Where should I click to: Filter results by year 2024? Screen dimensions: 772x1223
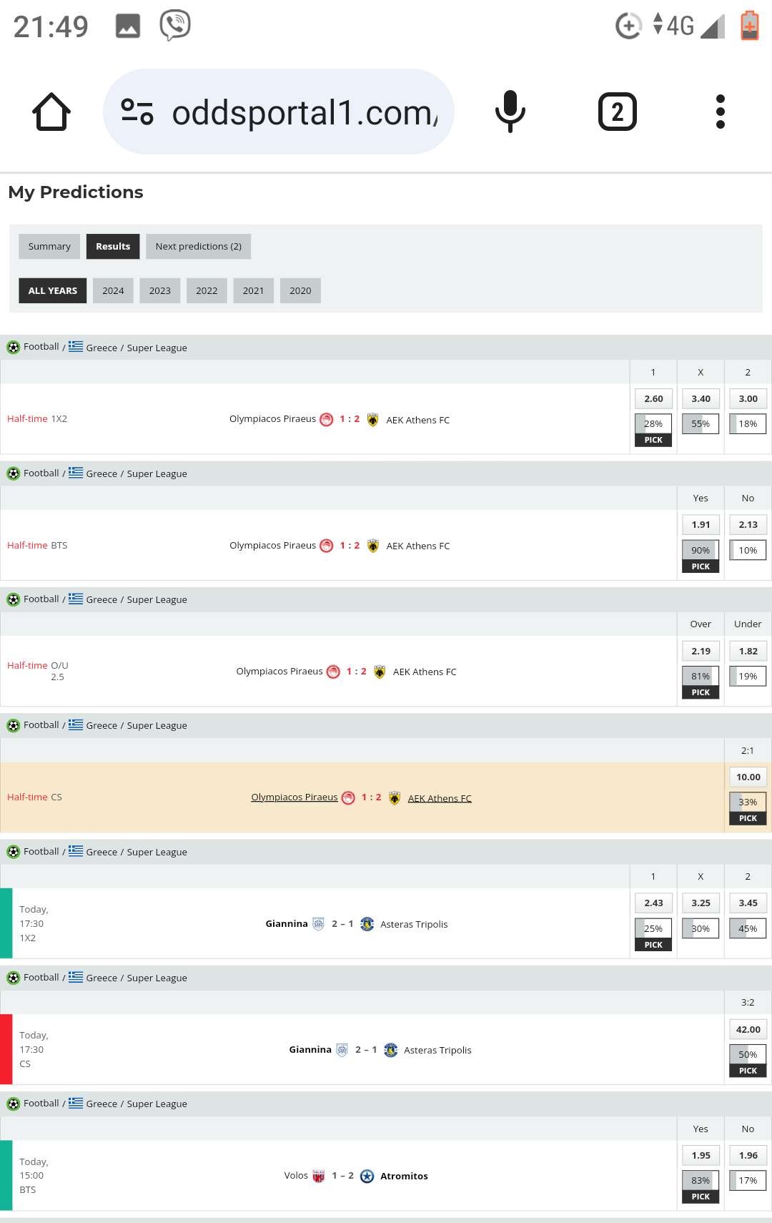113,291
